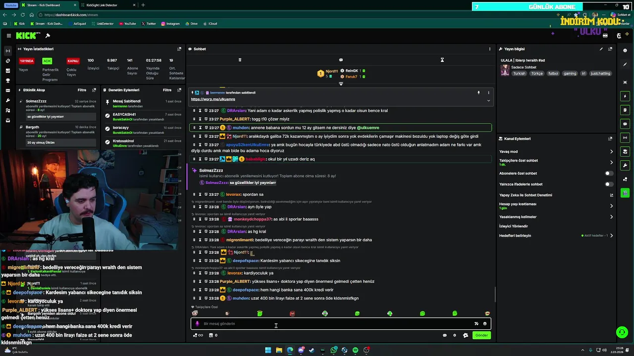Pop out the Kanal Eylemleri panel

point(610,139)
